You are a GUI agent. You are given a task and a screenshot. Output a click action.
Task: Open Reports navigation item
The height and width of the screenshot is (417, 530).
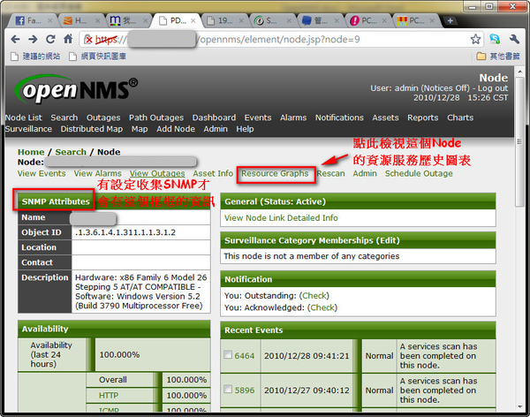point(422,118)
